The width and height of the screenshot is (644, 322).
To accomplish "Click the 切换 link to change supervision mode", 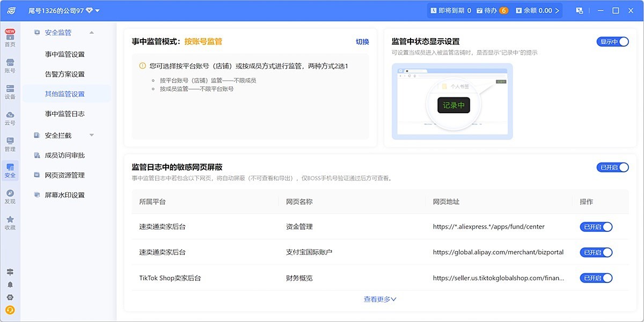I will (363, 41).
